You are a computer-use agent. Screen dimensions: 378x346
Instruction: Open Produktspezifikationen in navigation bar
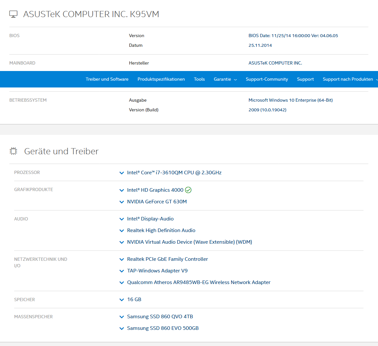coord(161,79)
